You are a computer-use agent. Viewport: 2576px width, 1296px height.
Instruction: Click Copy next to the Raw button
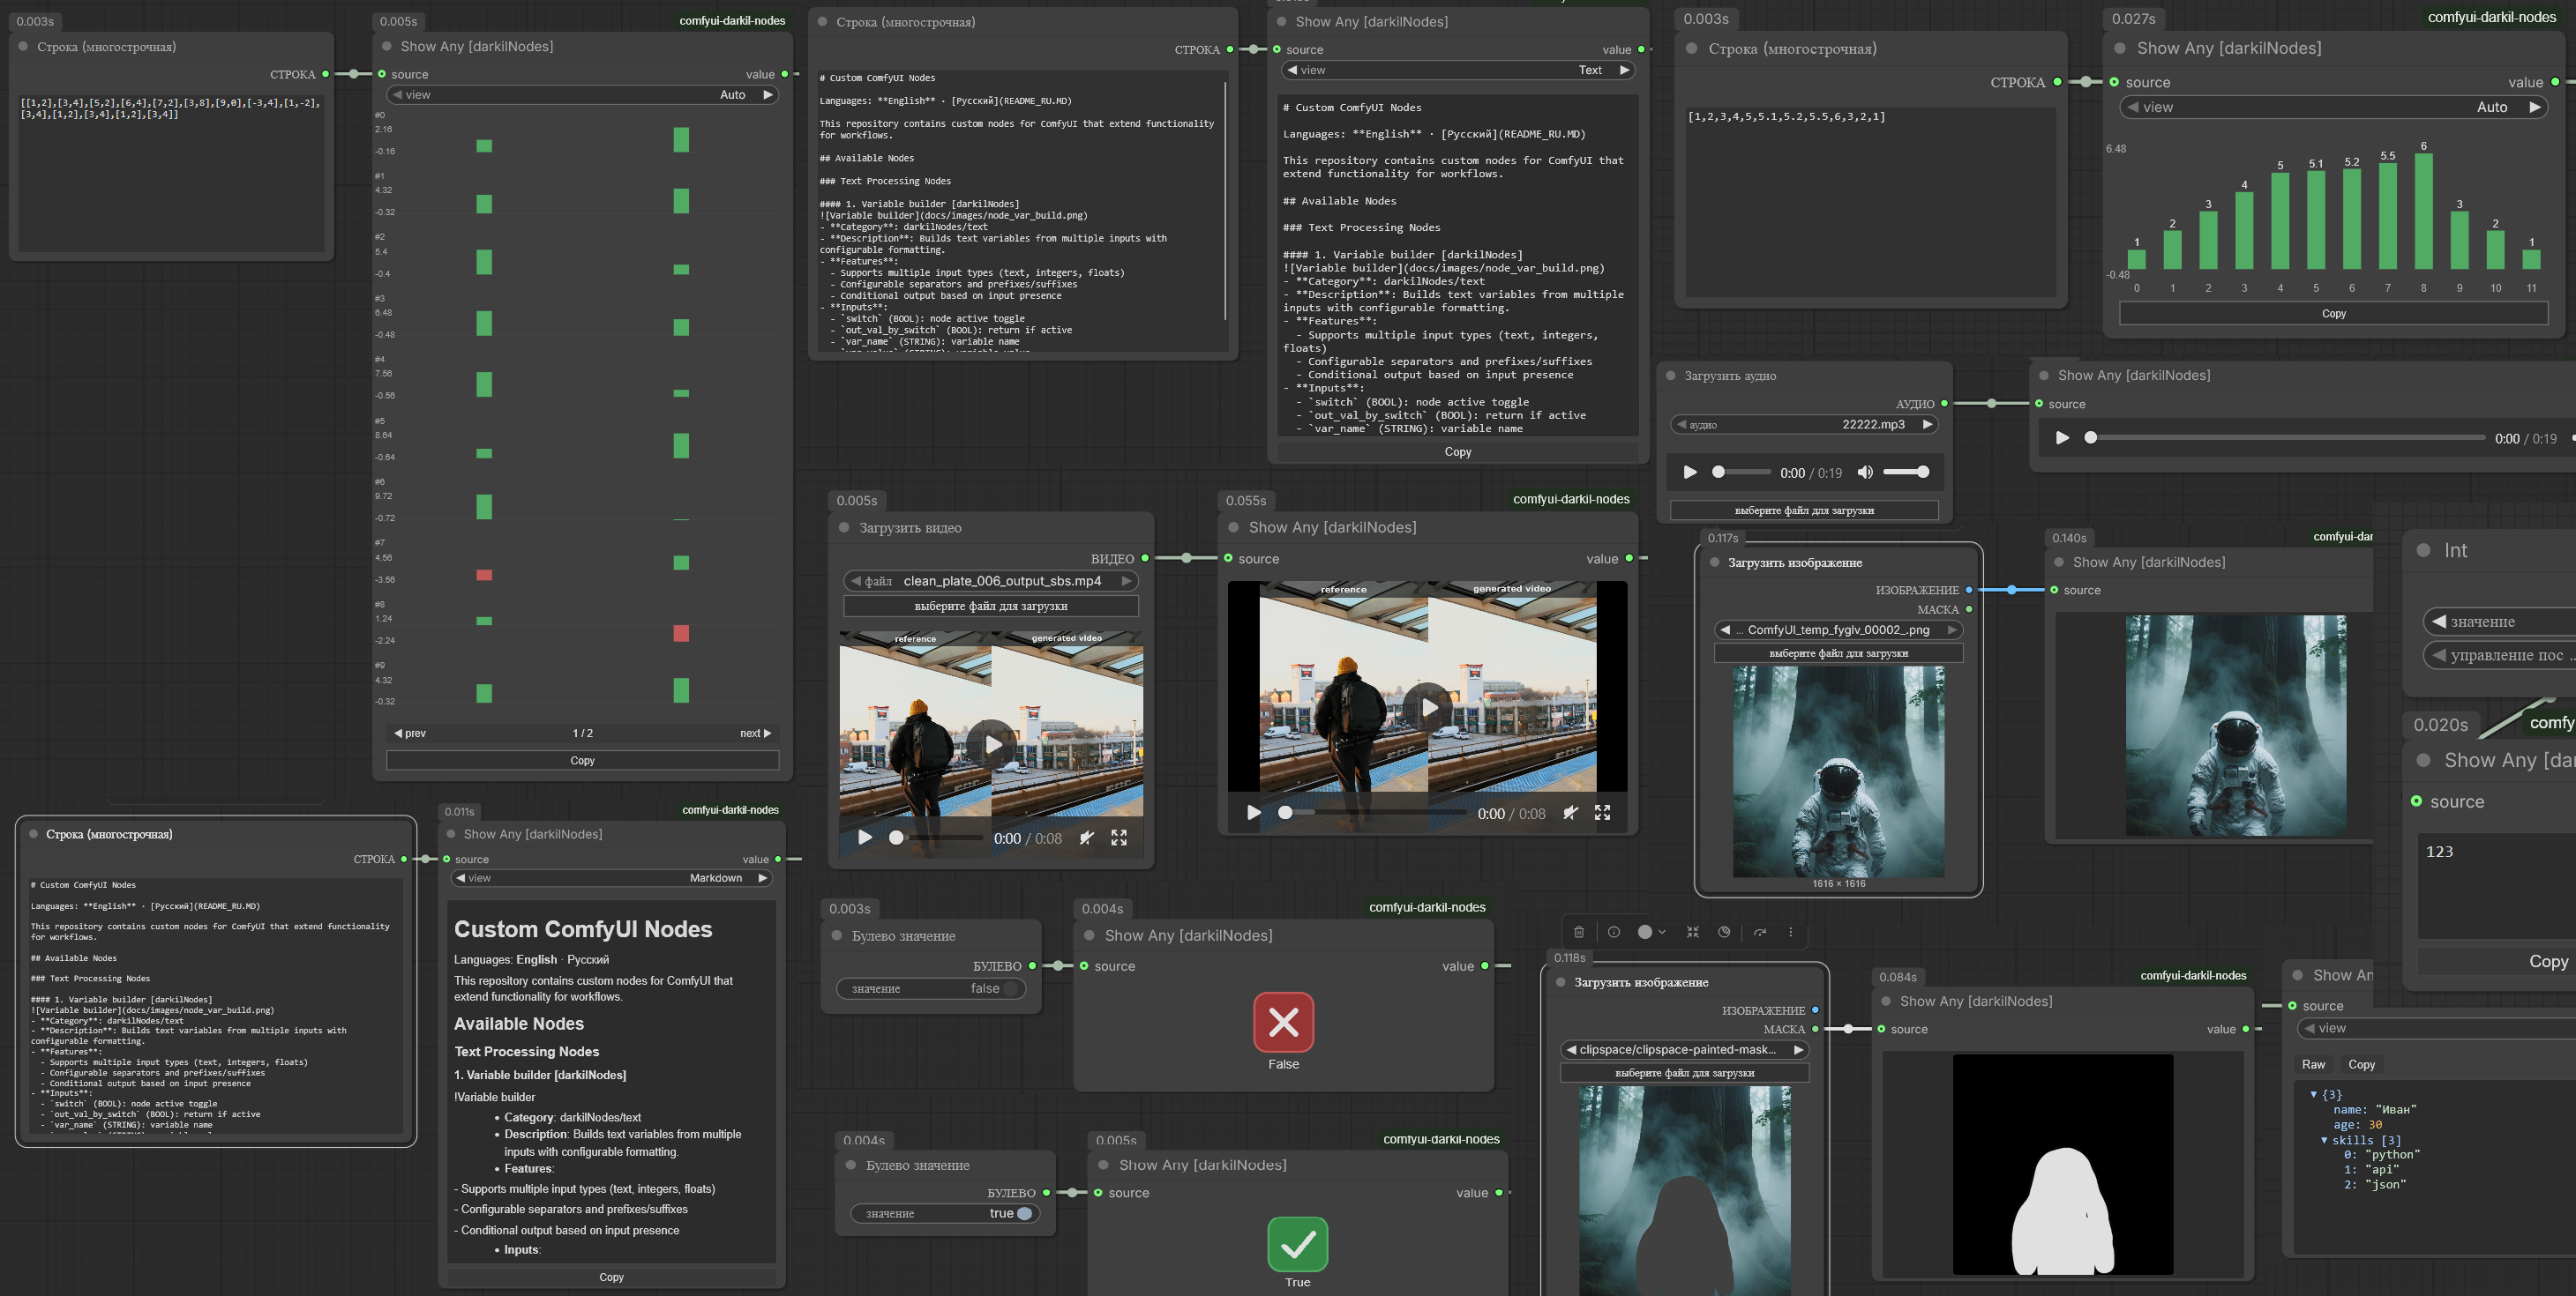[x=2361, y=1064]
